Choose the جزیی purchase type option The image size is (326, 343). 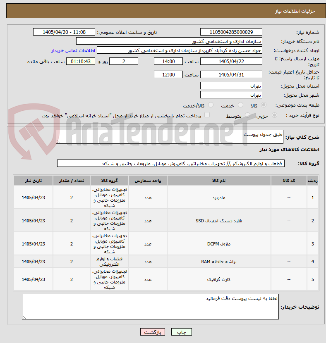coord(274,115)
